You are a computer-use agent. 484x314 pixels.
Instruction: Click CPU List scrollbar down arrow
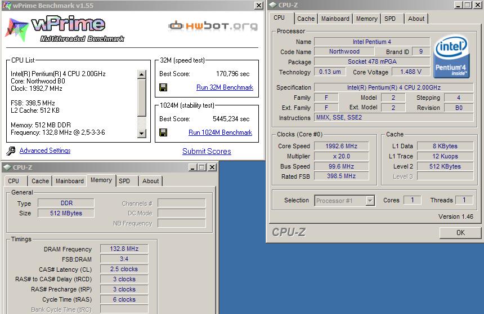[x=141, y=133]
